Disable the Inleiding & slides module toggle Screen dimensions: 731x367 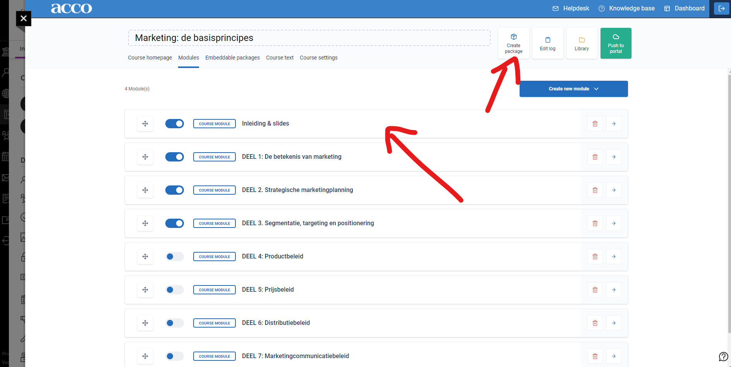[x=175, y=124]
